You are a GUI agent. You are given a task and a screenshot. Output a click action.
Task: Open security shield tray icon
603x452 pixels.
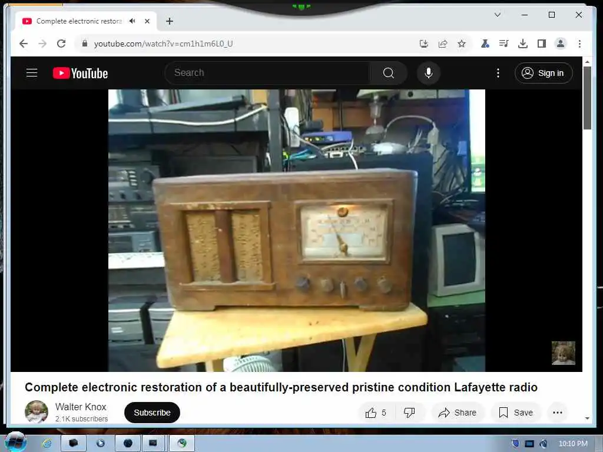[x=516, y=444]
